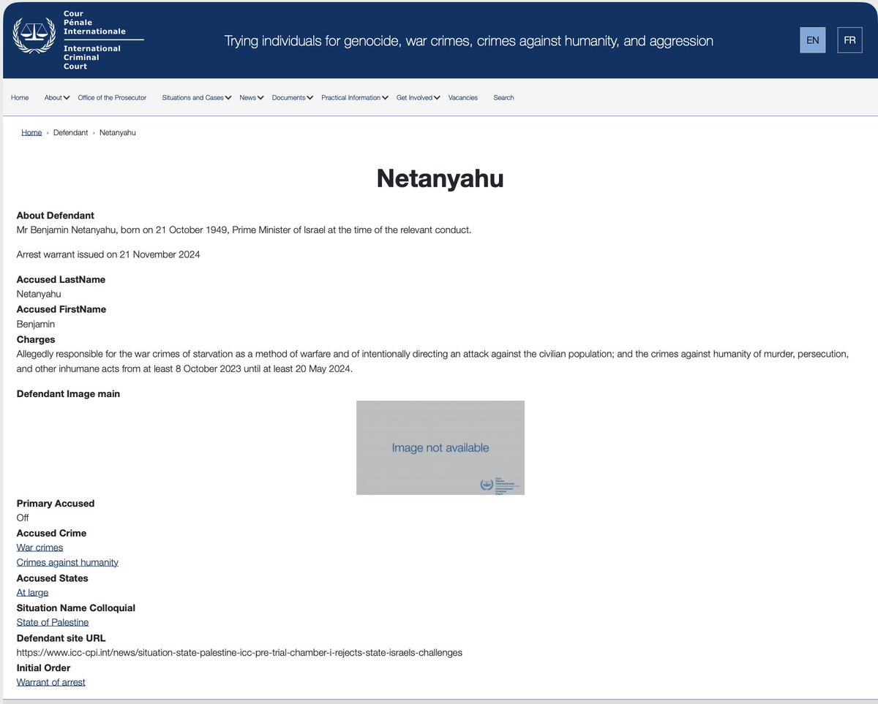Click the Initial Order heading
This screenshot has width=878, height=704.
pos(44,667)
